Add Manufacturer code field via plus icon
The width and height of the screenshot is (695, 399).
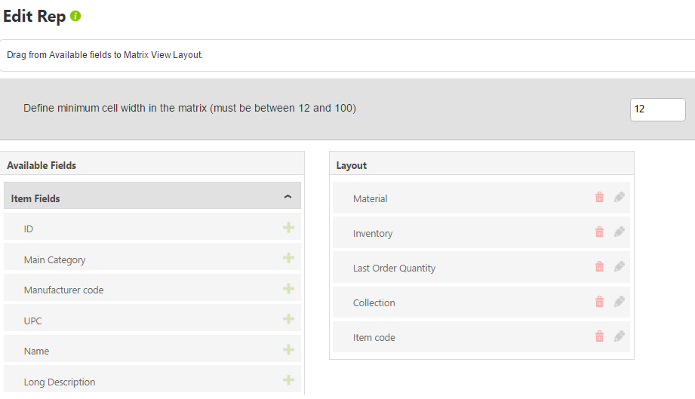(288, 289)
